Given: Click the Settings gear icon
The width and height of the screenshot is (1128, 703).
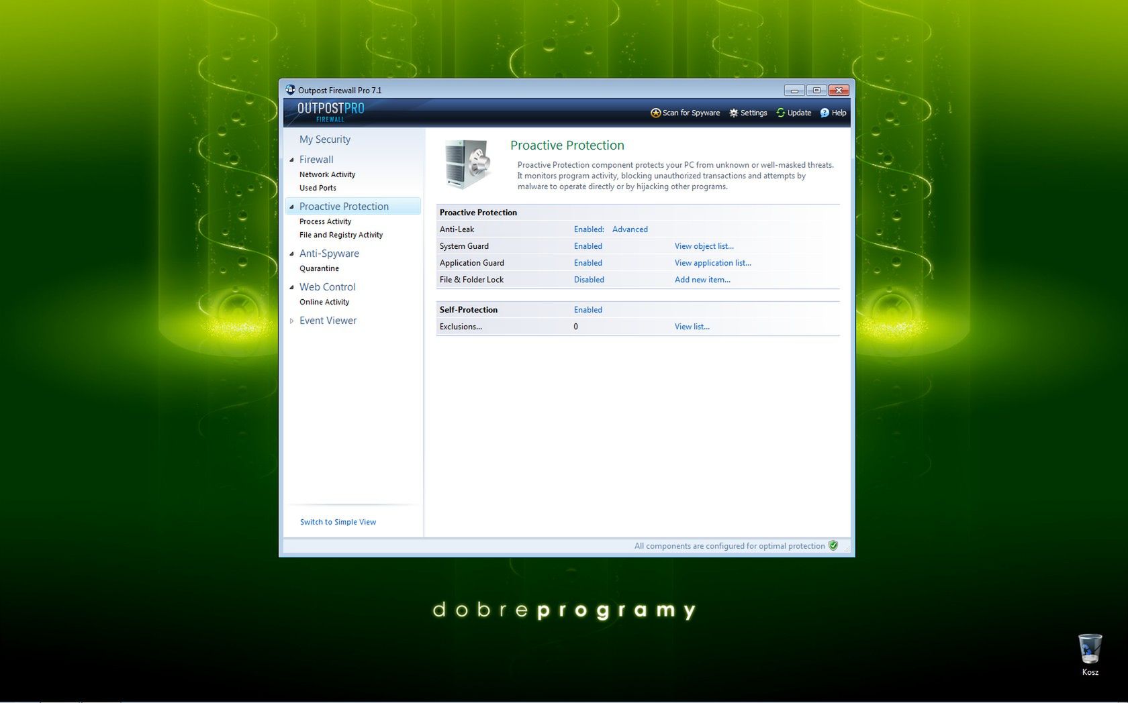Looking at the screenshot, I should coord(734,113).
